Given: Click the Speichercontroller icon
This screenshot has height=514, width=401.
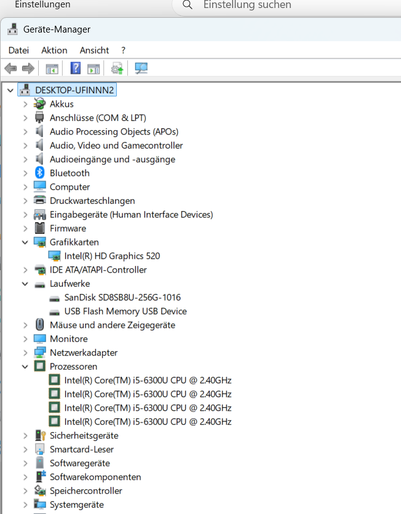Looking at the screenshot, I should coord(40,491).
